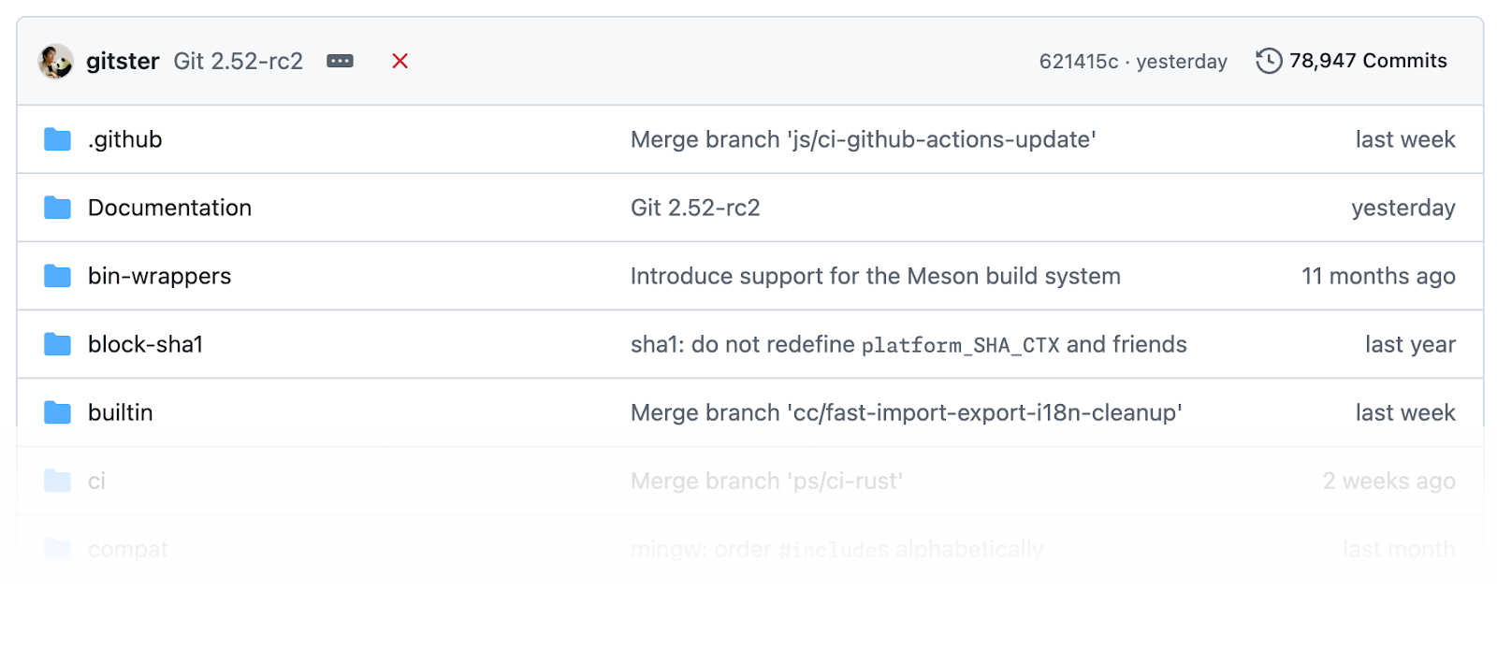Open the 'Merge branch ps/ci-rust' commit entry

(767, 481)
